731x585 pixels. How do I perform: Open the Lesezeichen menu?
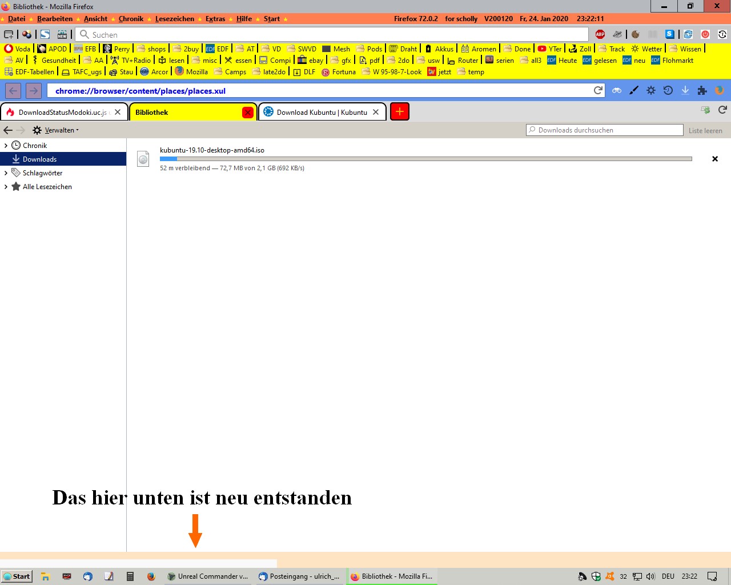174,19
